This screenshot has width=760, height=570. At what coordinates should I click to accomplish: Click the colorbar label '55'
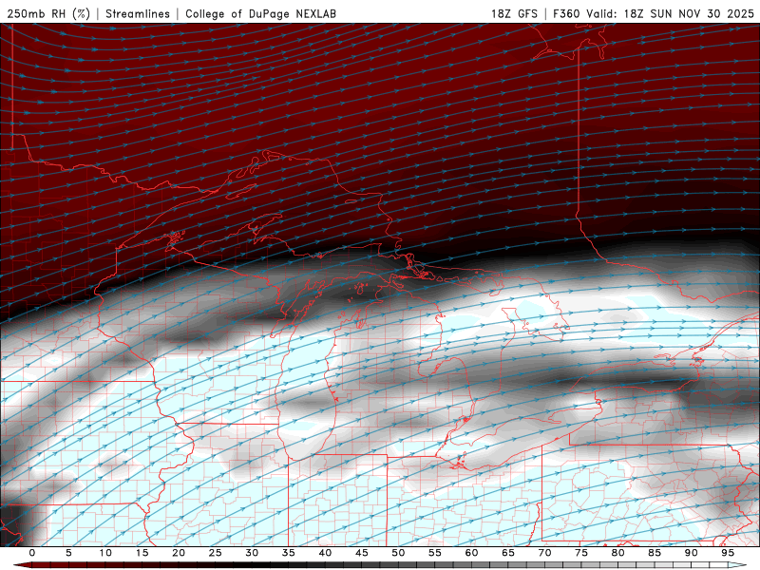pyautogui.click(x=435, y=553)
